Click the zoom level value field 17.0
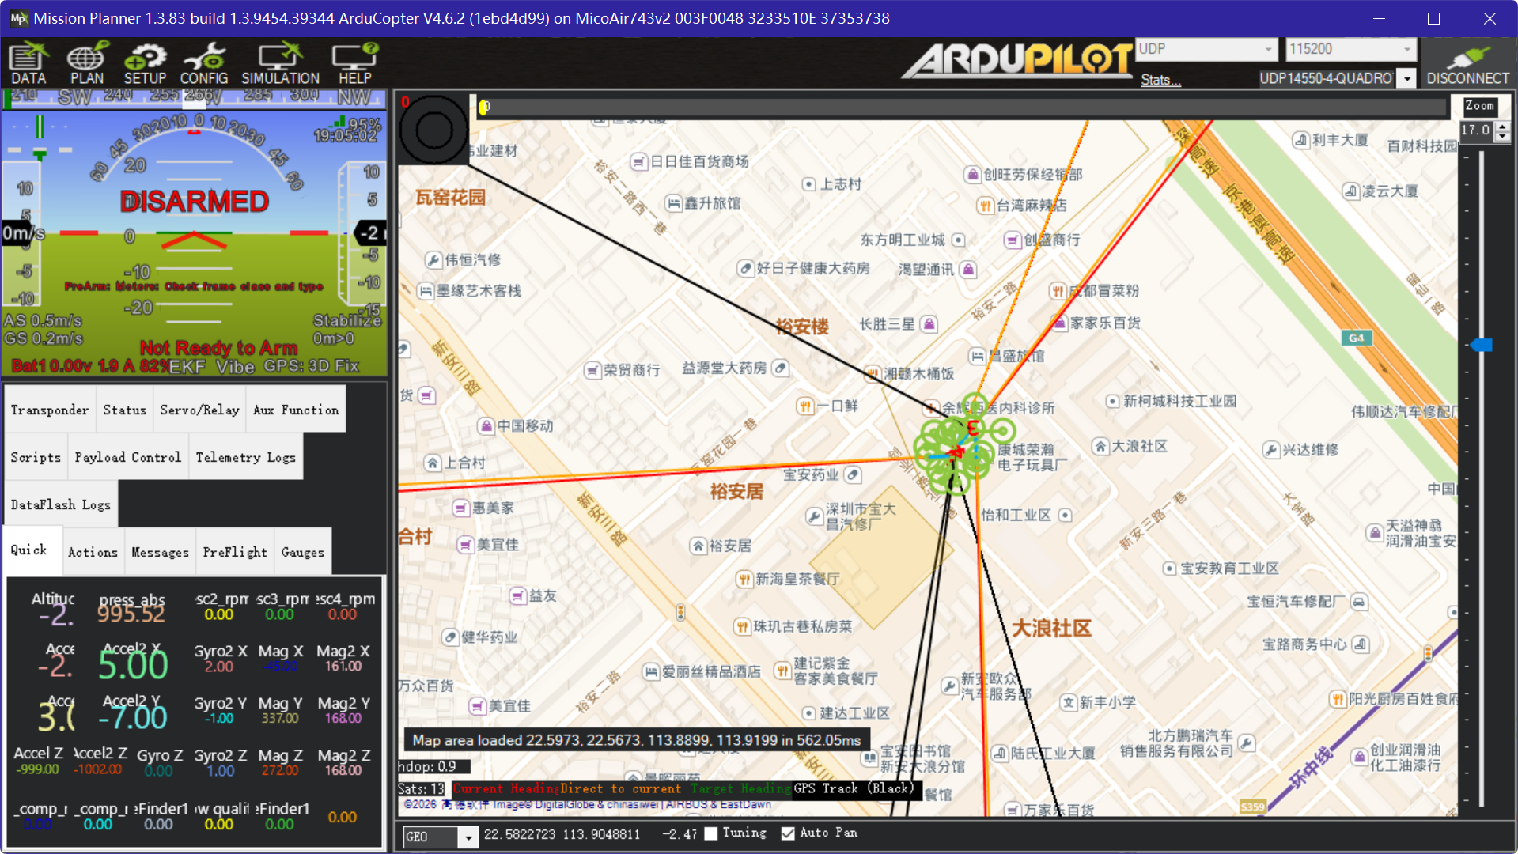Screen dimensions: 1518x854 point(1476,130)
